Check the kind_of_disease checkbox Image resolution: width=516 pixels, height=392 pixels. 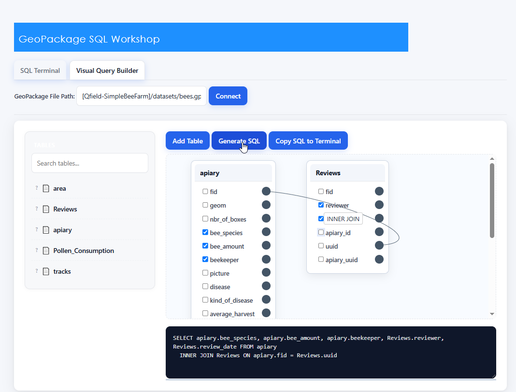205,300
